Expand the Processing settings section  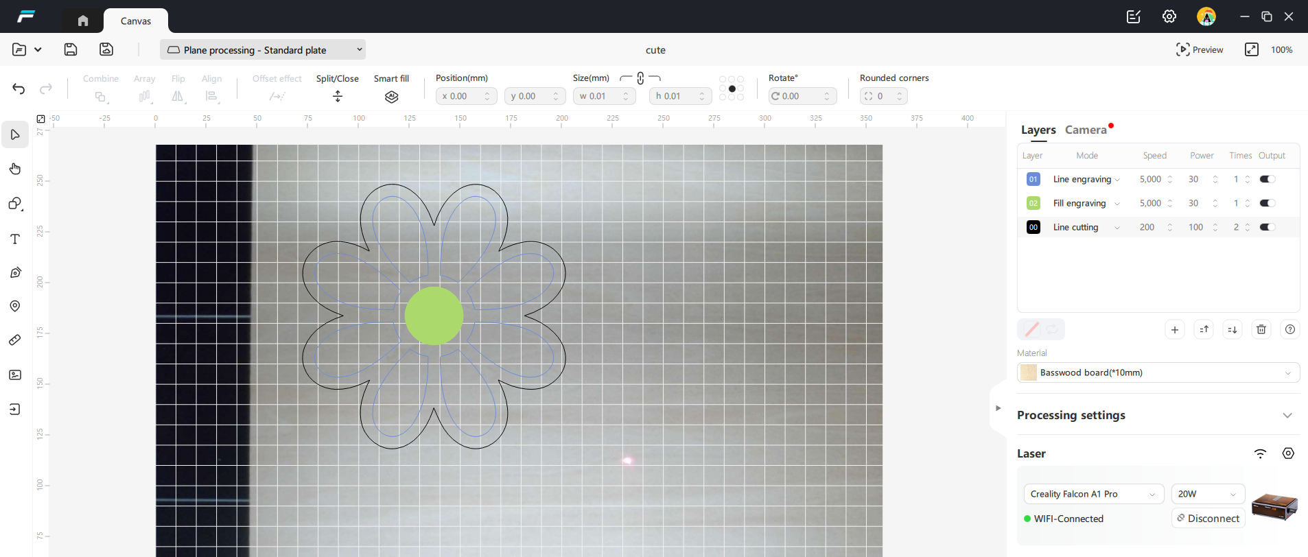click(1287, 416)
